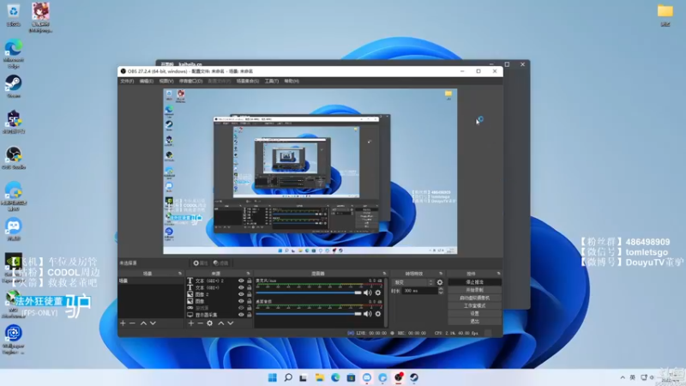This screenshot has height=386, width=686.
Task: Open Windows taskbar search
Action: (288, 377)
